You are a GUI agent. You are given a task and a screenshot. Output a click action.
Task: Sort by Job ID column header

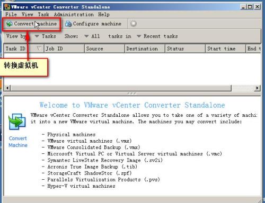(64, 49)
